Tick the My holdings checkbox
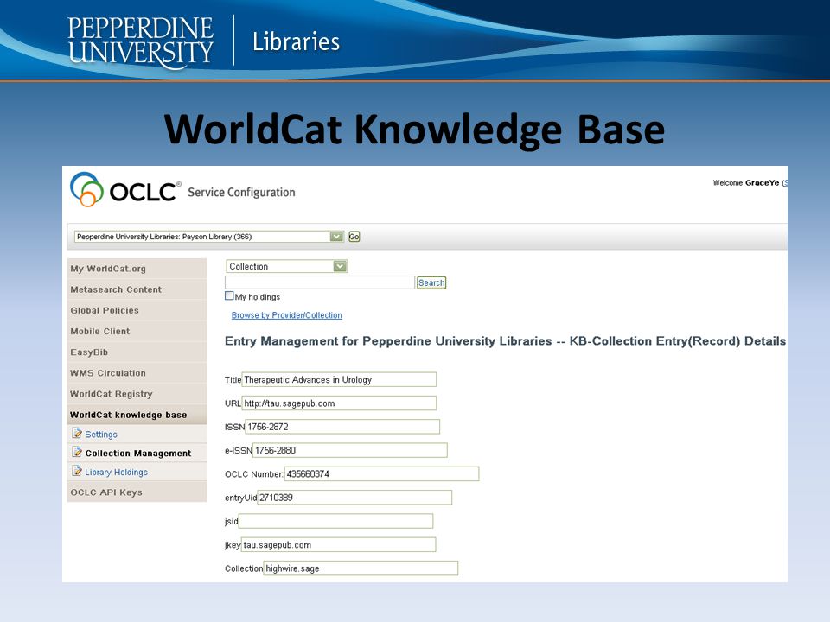This screenshot has width=830, height=622. point(229,295)
